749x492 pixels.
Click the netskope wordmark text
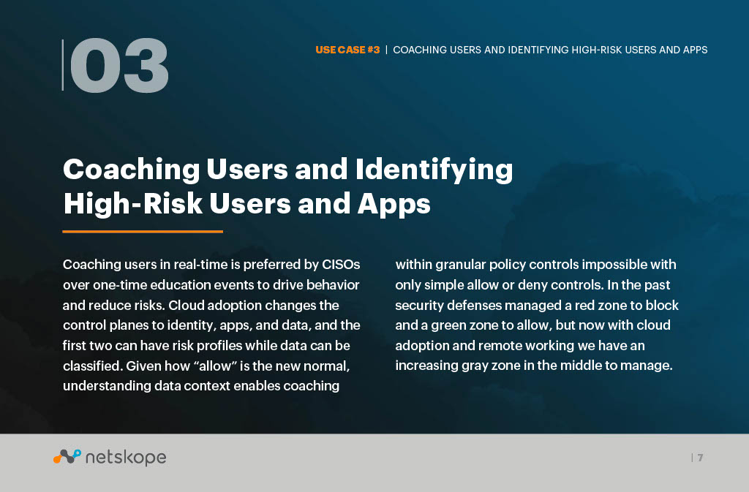pos(126,458)
